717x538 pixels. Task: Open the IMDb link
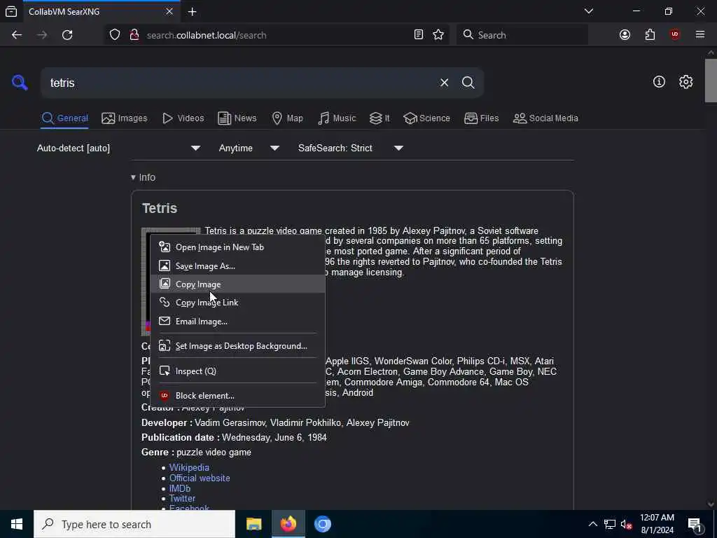(x=180, y=488)
